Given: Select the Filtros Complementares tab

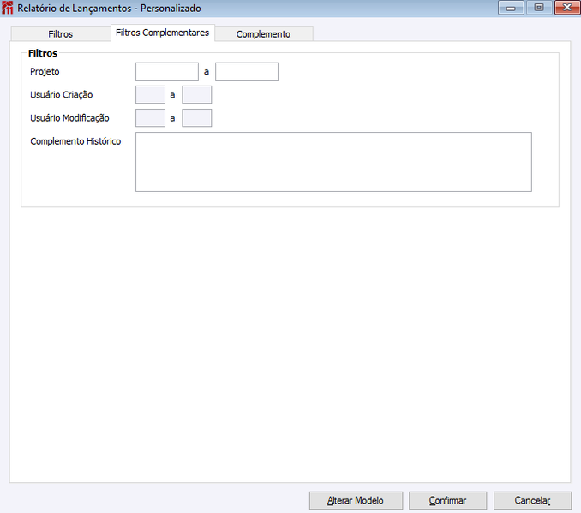Looking at the screenshot, I should (163, 33).
